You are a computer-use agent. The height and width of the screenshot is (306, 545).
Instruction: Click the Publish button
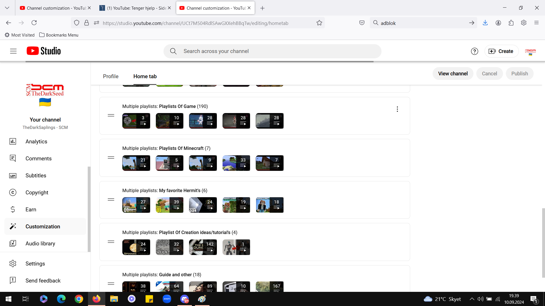519,74
